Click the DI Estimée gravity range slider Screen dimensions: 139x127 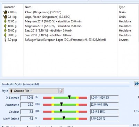pyautogui.click(x=65, y=98)
